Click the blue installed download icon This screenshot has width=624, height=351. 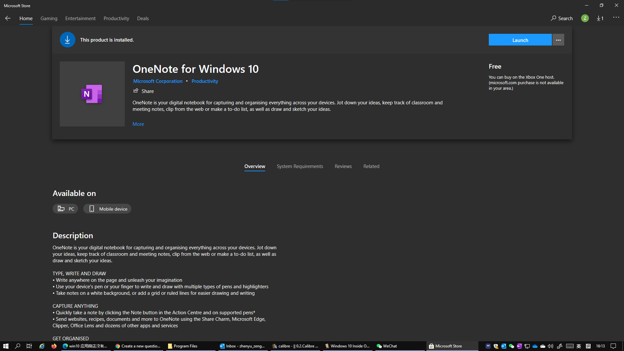point(68,40)
